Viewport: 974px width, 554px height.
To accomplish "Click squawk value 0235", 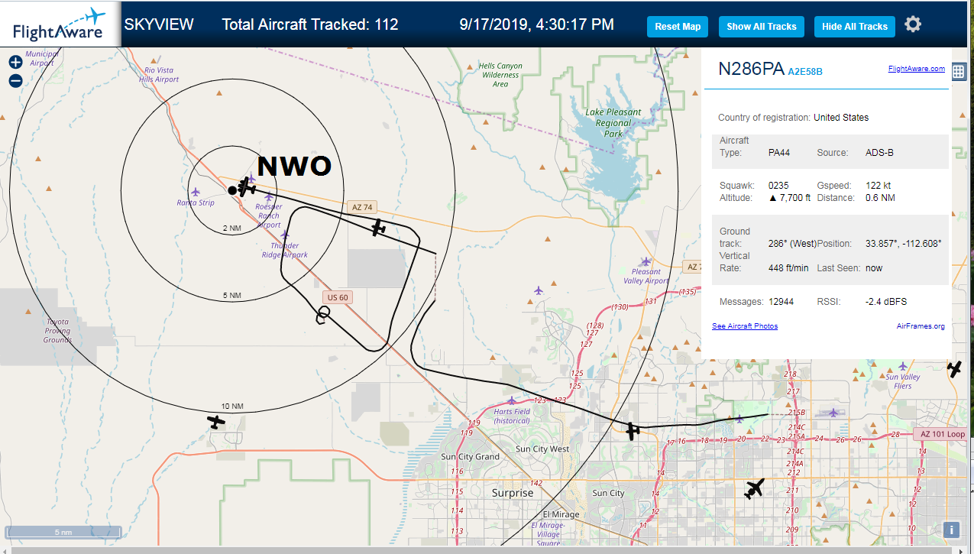I will tap(778, 186).
